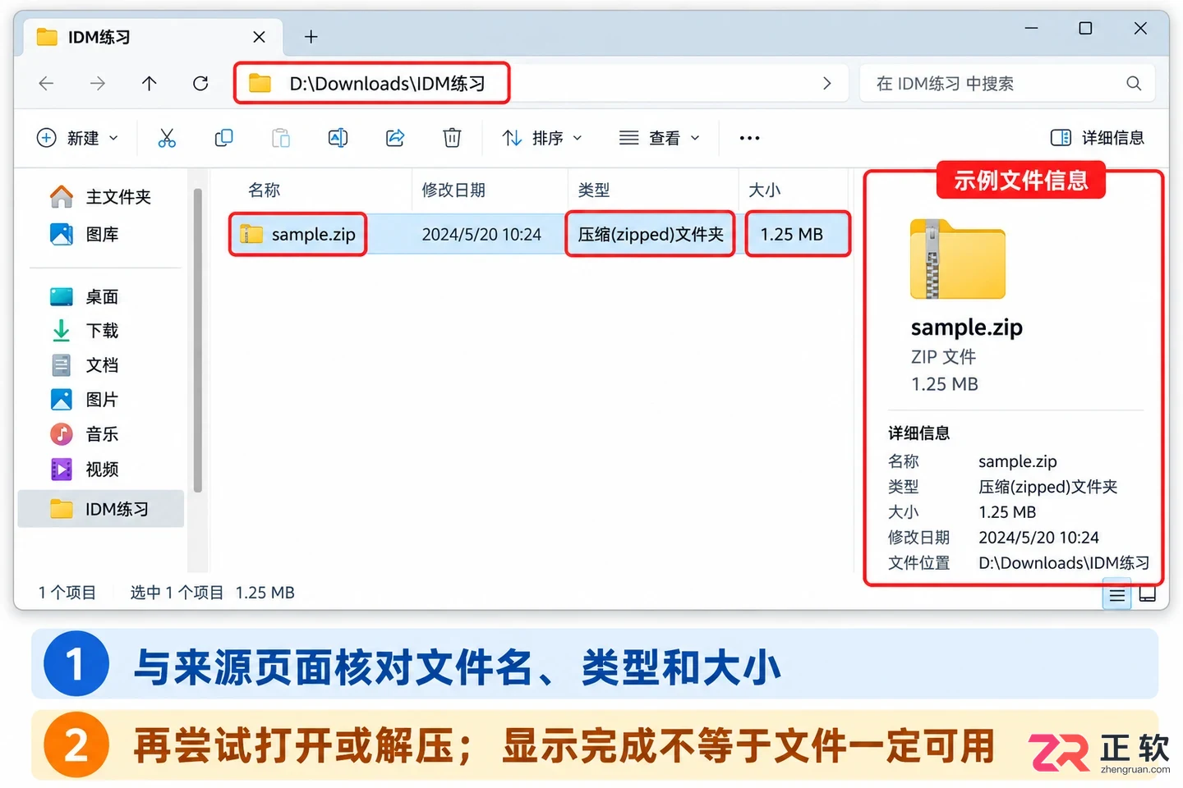1183x788 pixels.
Task: Close the IDM练习 tab
Action: pyautogui.click(x=259, y=37)
